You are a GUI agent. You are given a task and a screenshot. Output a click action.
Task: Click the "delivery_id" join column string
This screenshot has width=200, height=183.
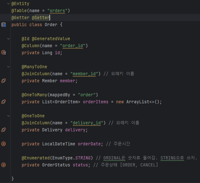click(x=87, y=123)
